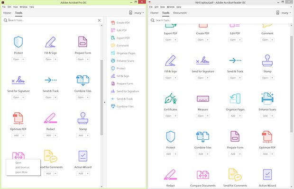294x189 pixels.
Task: Click the Organize Pages icon in Reader grid
Action: click(x=235, y=99)
